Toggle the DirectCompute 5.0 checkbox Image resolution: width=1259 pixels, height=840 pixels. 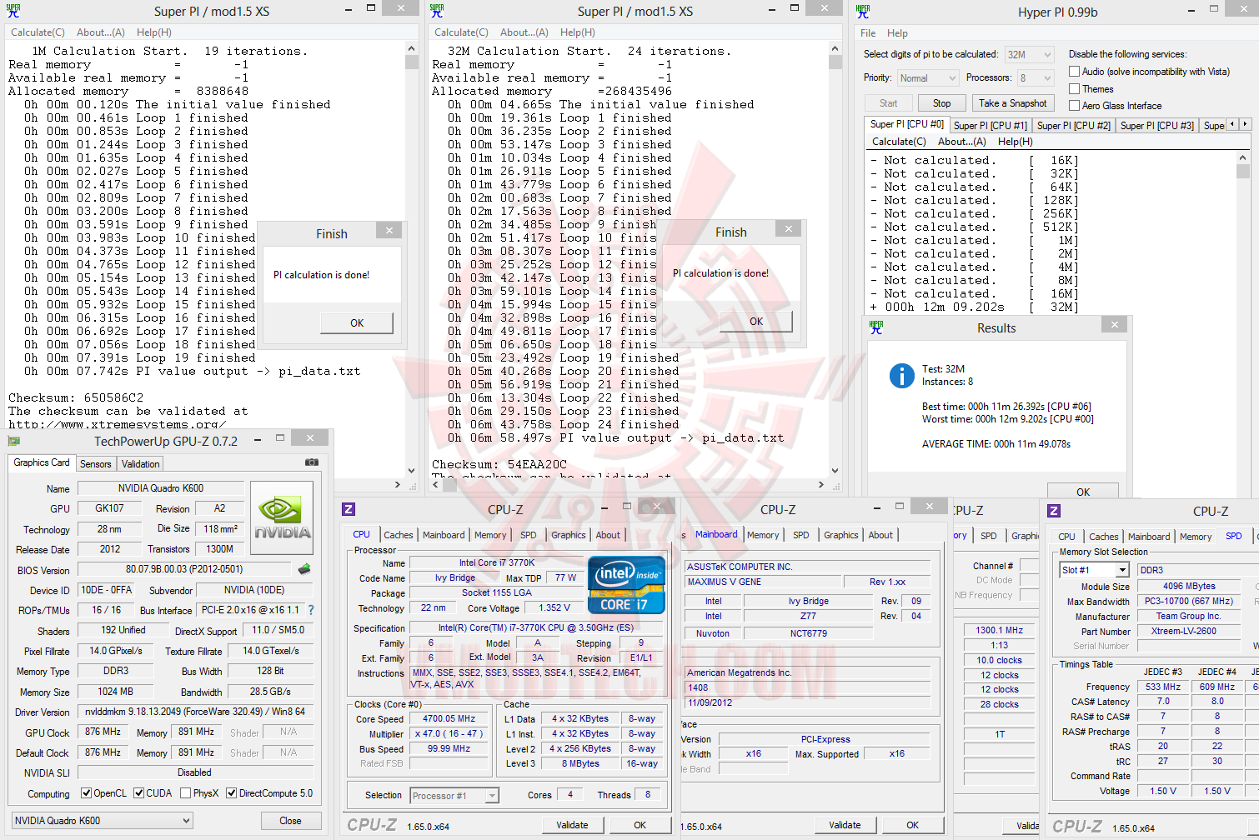click(231, 793)
